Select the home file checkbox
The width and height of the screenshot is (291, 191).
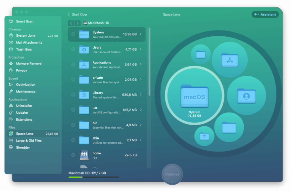point(73,155)
